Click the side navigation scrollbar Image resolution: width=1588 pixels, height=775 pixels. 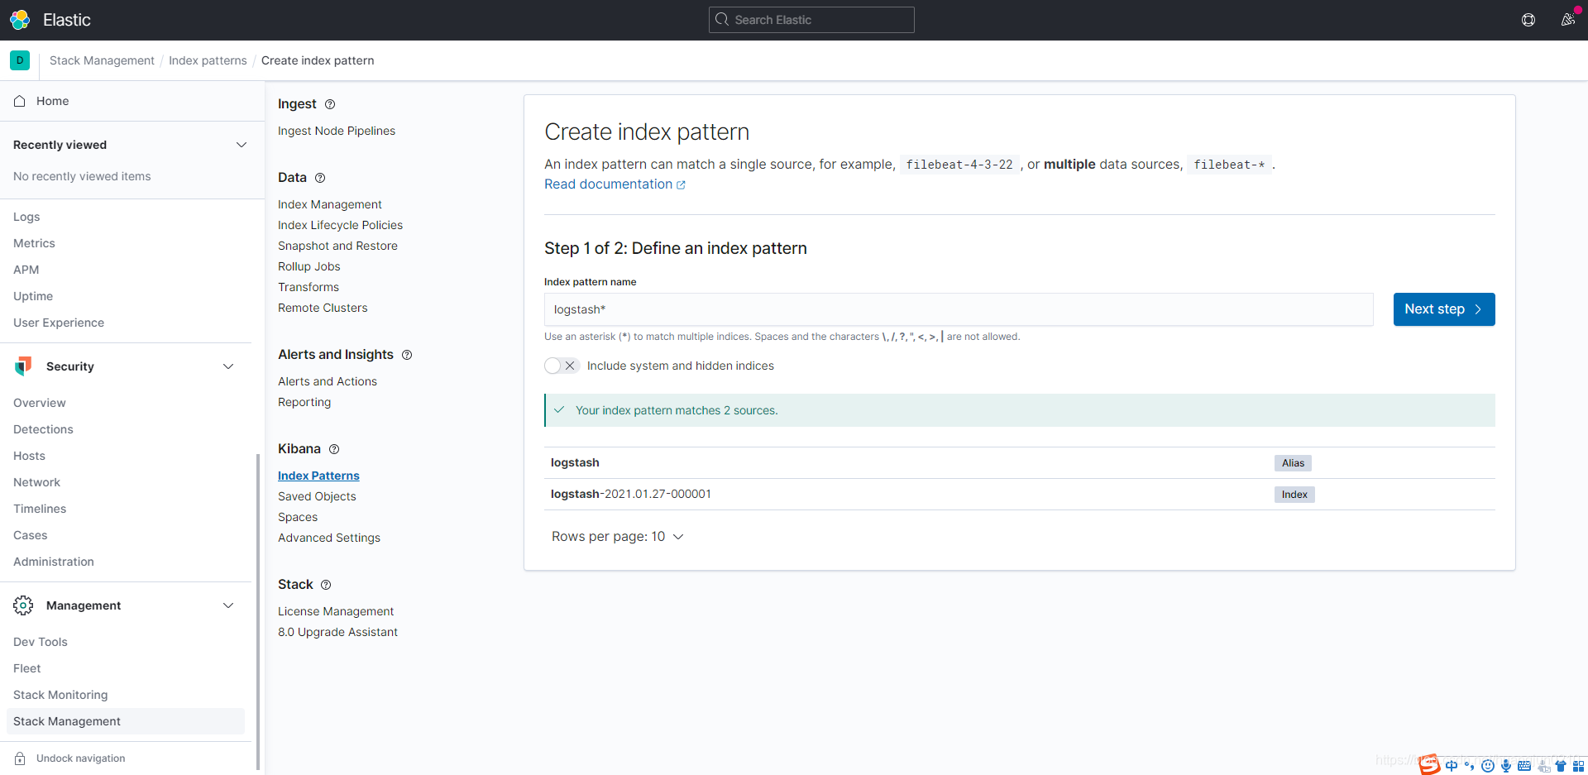258,612
